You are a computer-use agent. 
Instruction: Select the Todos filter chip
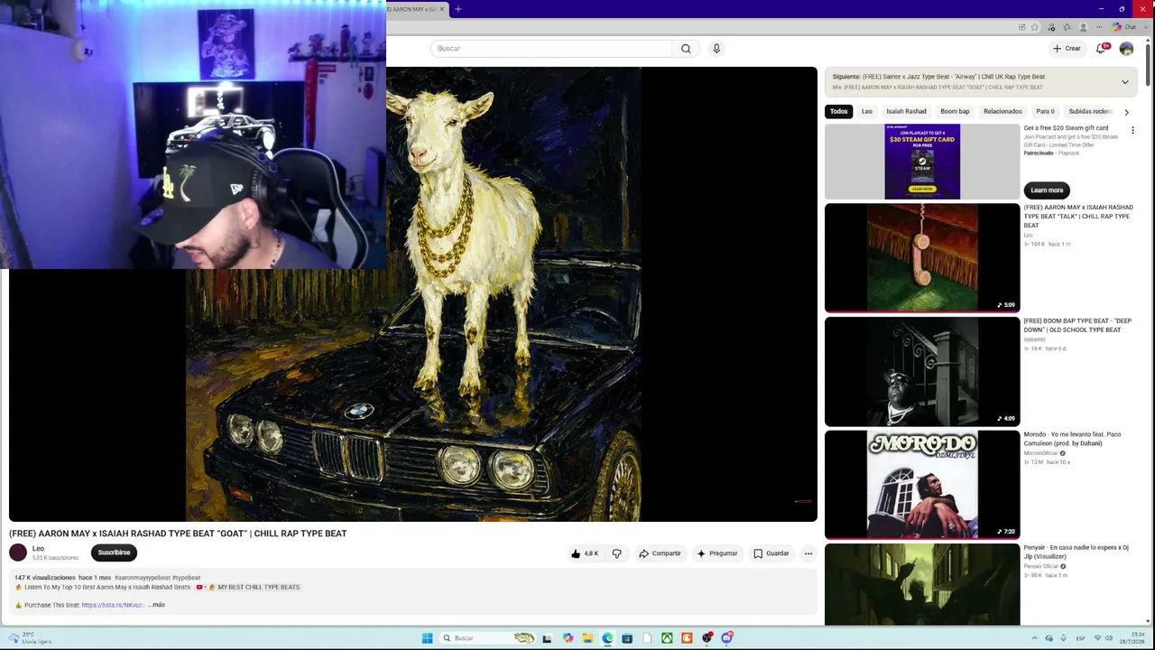839,112
